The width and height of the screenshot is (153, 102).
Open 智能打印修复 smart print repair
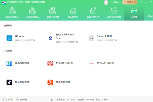click(53, 13)
